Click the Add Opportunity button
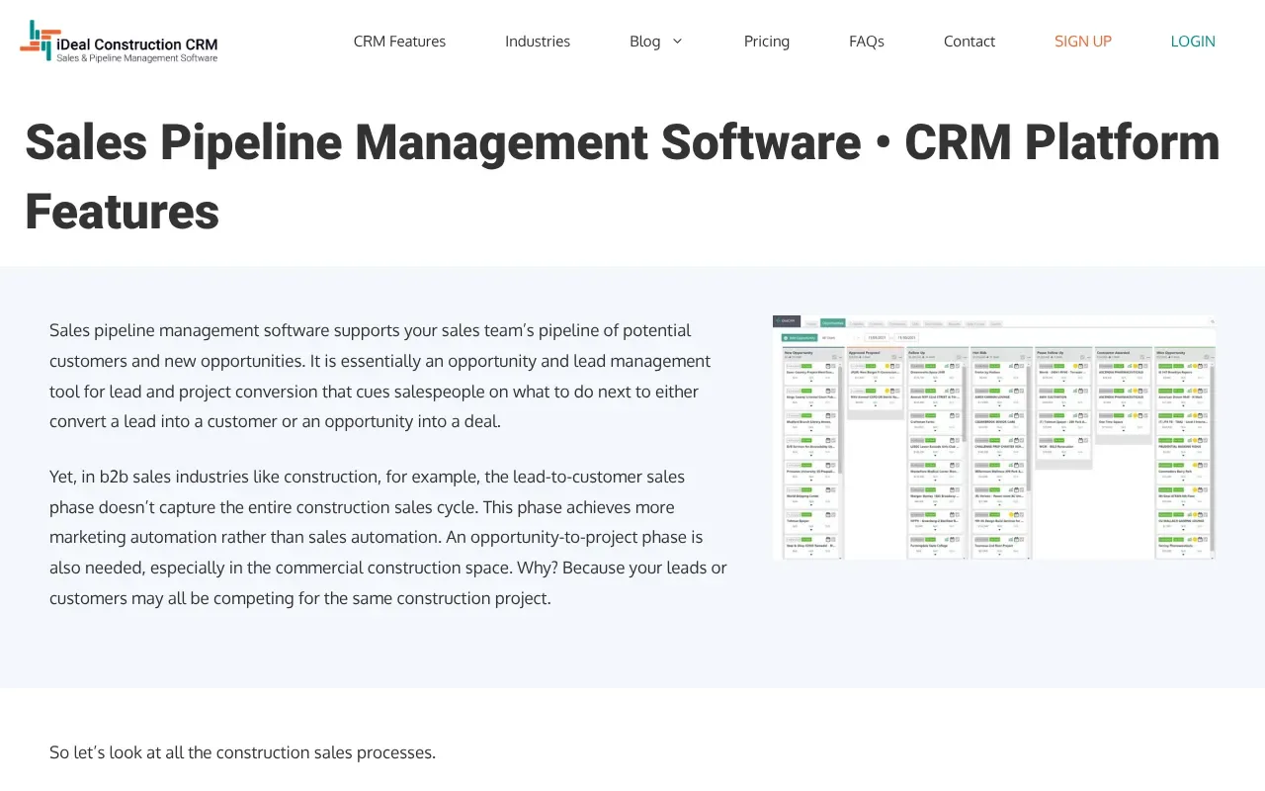 tap(799, 337)
